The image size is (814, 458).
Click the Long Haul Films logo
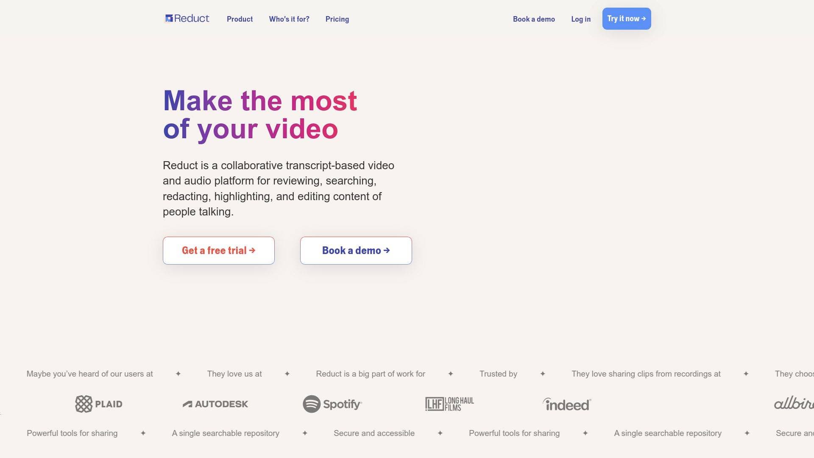click(x=450, y=403)
